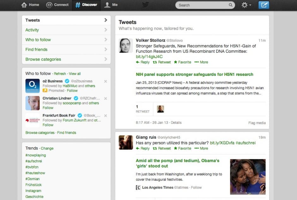Open Browse categories in the sidebar
Screen dimensions: 297x200
pos(43,59)
